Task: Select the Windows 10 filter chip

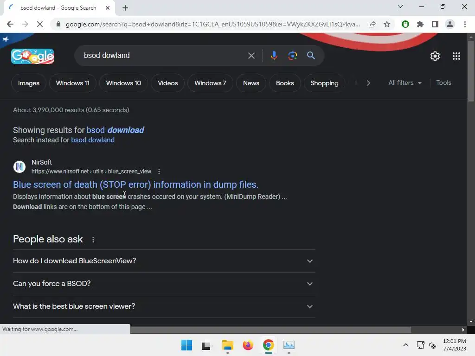Action: [x=123, y=83]
